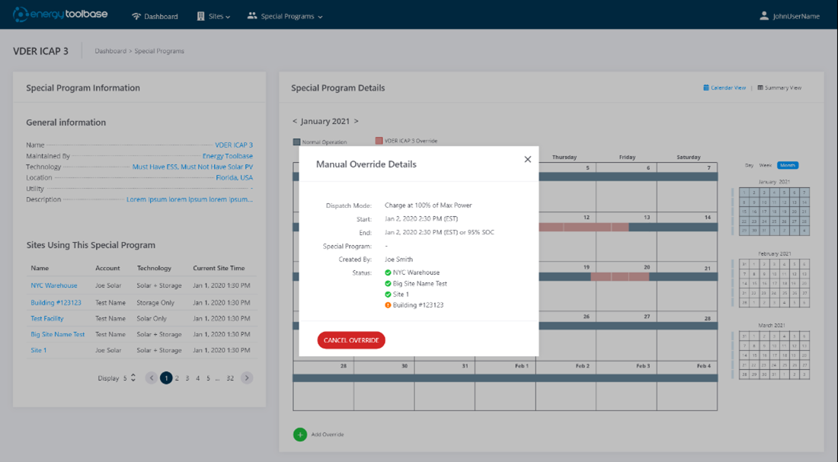Click 'Charge at 100% of Max Power' dispatch mode
This screenshot has height=462, width=838.
coord(428,206)
